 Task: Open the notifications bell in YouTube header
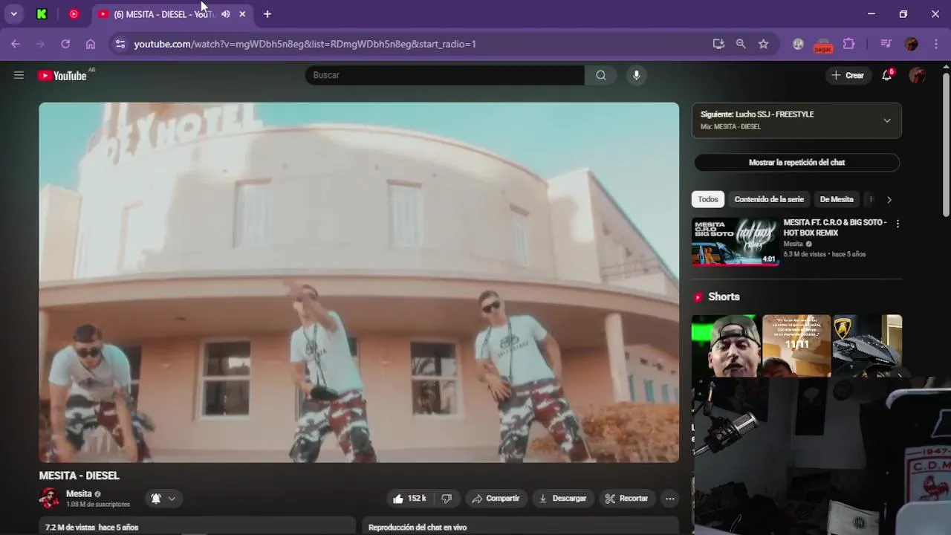click(x=886, y=75)
